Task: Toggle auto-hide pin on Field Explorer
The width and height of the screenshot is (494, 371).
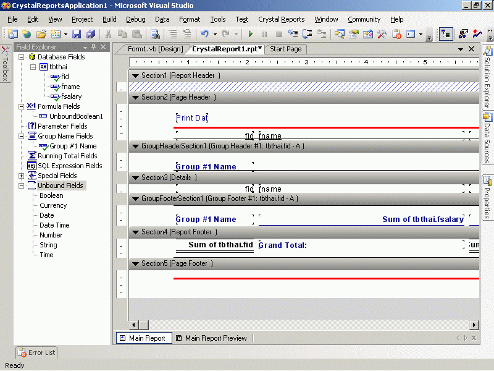Action: coord(93,47)
